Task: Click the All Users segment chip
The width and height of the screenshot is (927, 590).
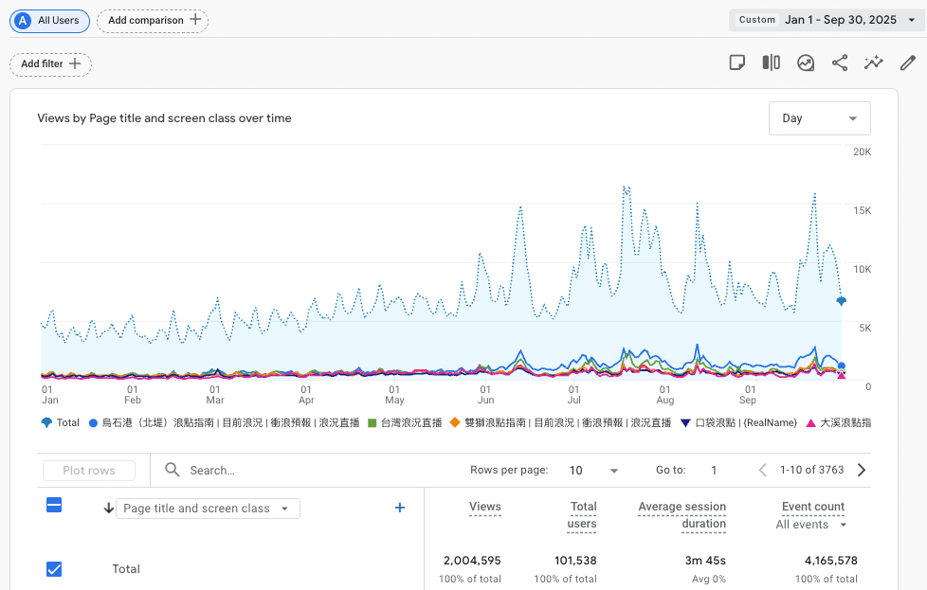Action: (x=49, y=20)
